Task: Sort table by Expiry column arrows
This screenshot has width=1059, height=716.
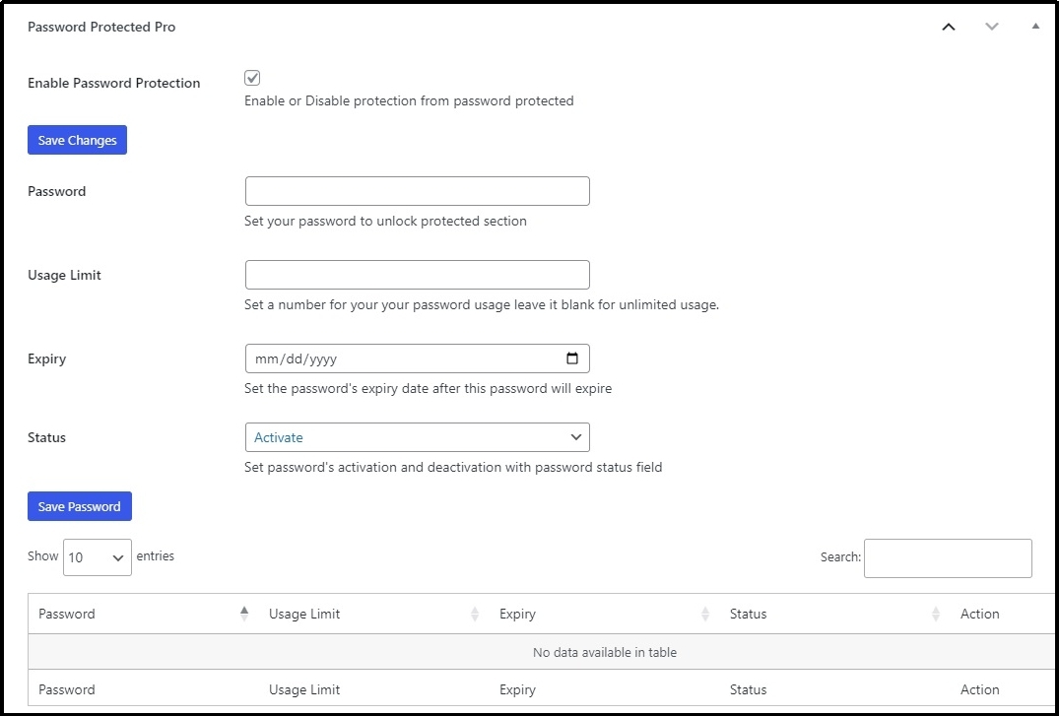Action: 705,613
